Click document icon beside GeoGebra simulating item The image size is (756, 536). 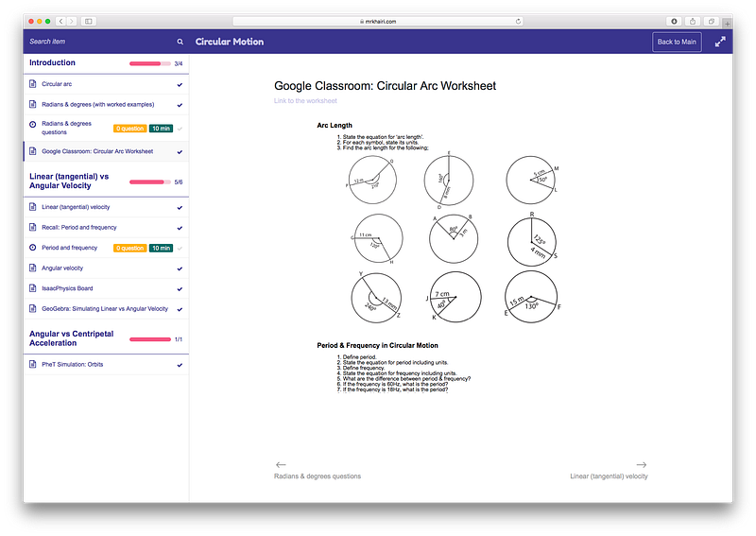(x=33, y=308)
